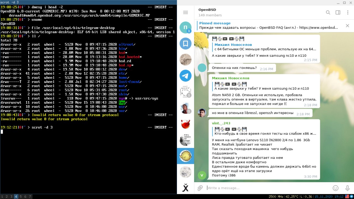Open the grey sketch avatar chat
The height and width of the screenshot is (199, 354).
point(186,172)
